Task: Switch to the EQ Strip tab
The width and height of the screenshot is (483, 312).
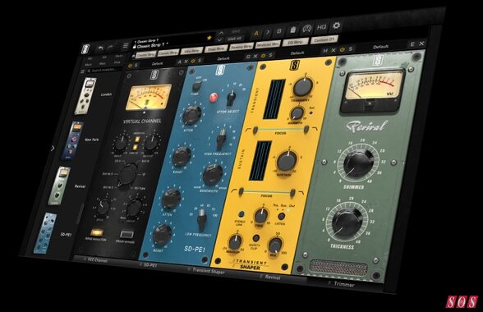Action: coord(295,42)
